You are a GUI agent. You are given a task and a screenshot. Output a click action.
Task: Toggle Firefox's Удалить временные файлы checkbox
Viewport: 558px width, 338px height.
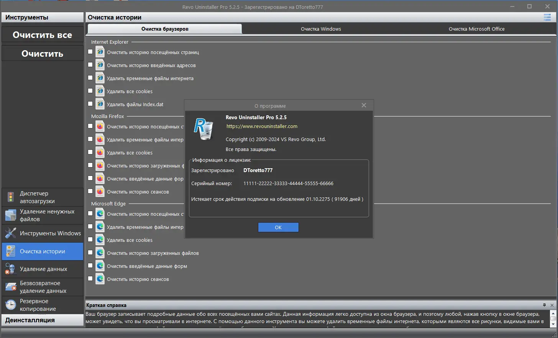[x=90, y=139]
